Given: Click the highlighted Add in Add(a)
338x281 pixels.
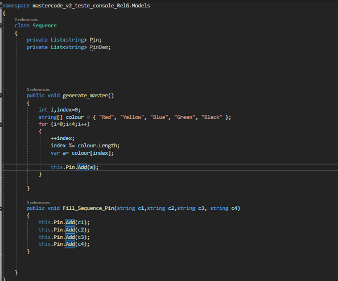Looking at the screenshot, I should click(82, 167).
